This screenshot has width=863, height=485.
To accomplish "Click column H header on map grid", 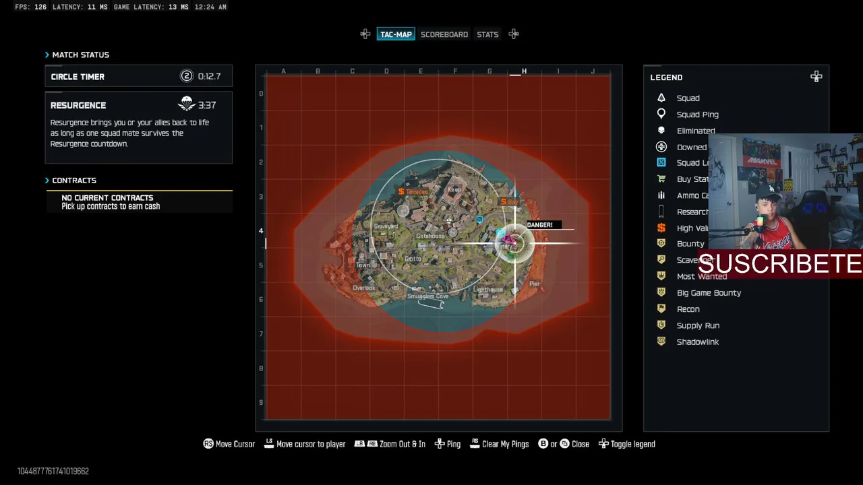I will pos(524,71).
